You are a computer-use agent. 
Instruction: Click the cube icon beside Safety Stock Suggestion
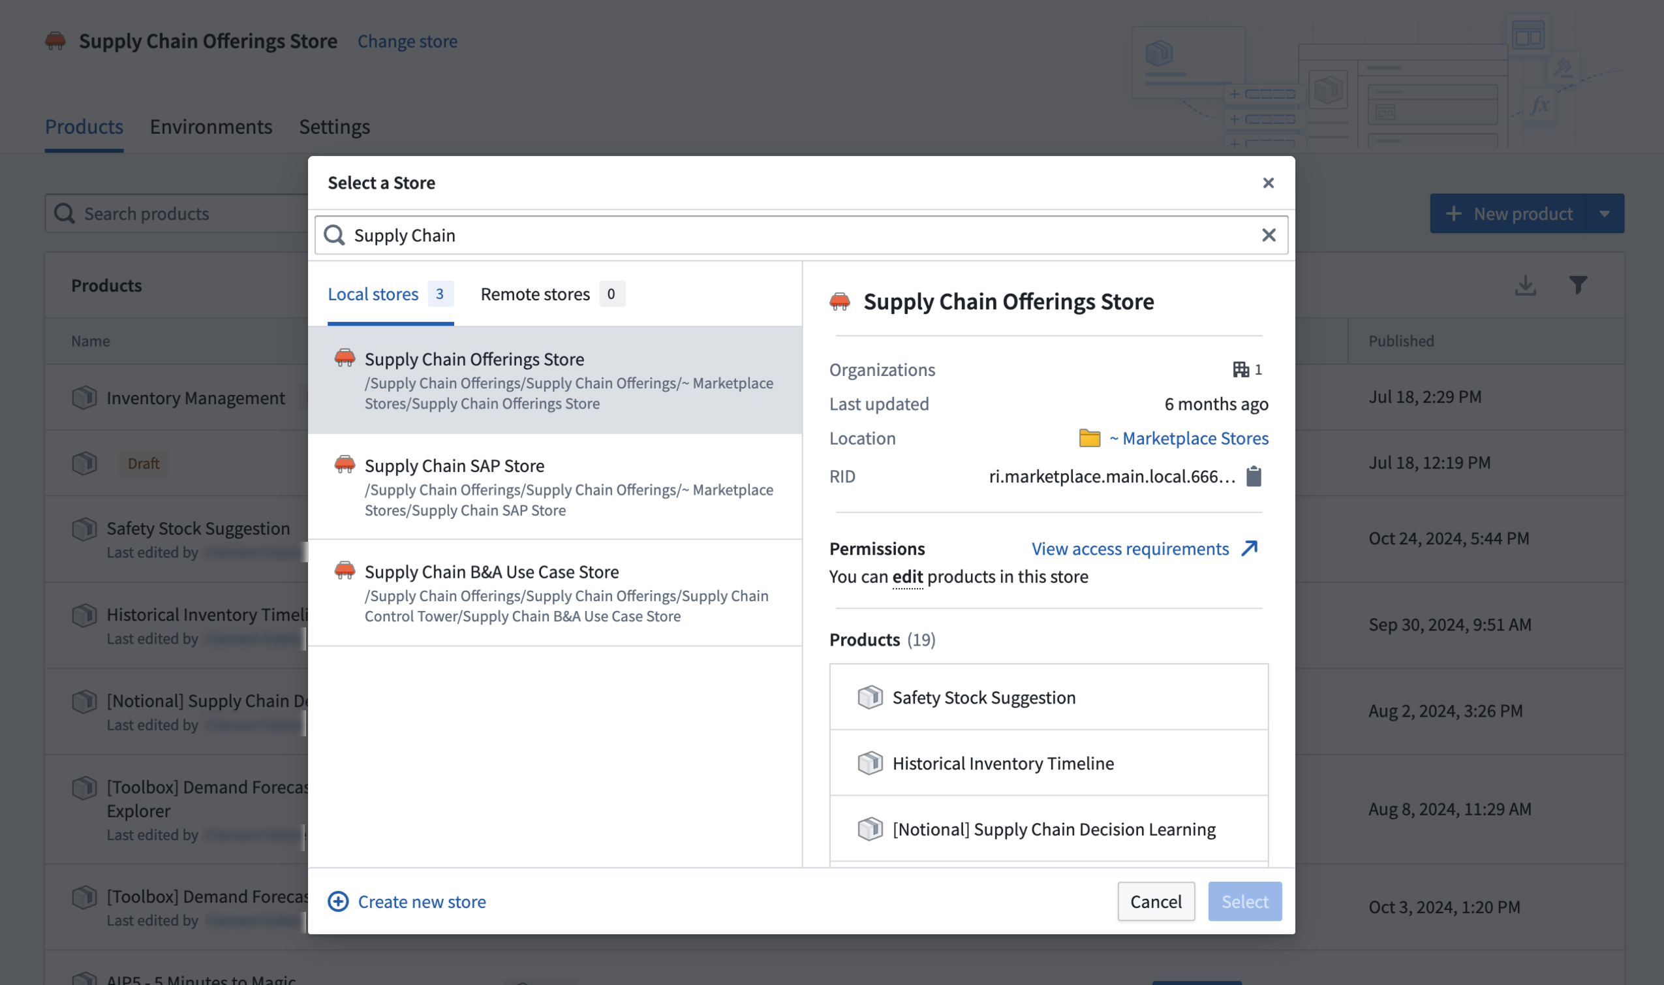click(x=869, y=697)
